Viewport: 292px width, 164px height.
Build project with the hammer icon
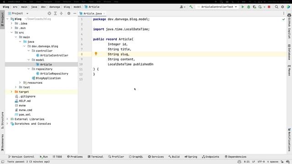click(x=191, y=7)
